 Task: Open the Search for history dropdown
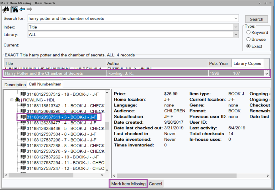tap(236, 18)
